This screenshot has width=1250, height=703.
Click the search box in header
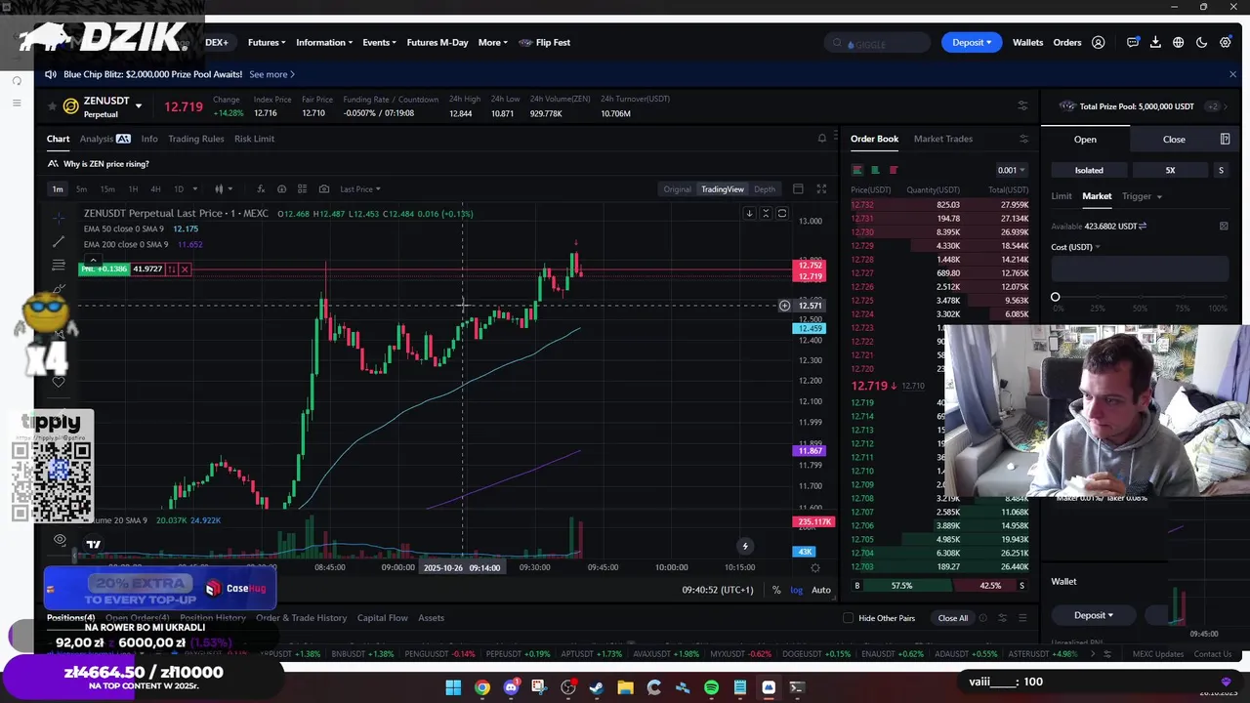877,43
